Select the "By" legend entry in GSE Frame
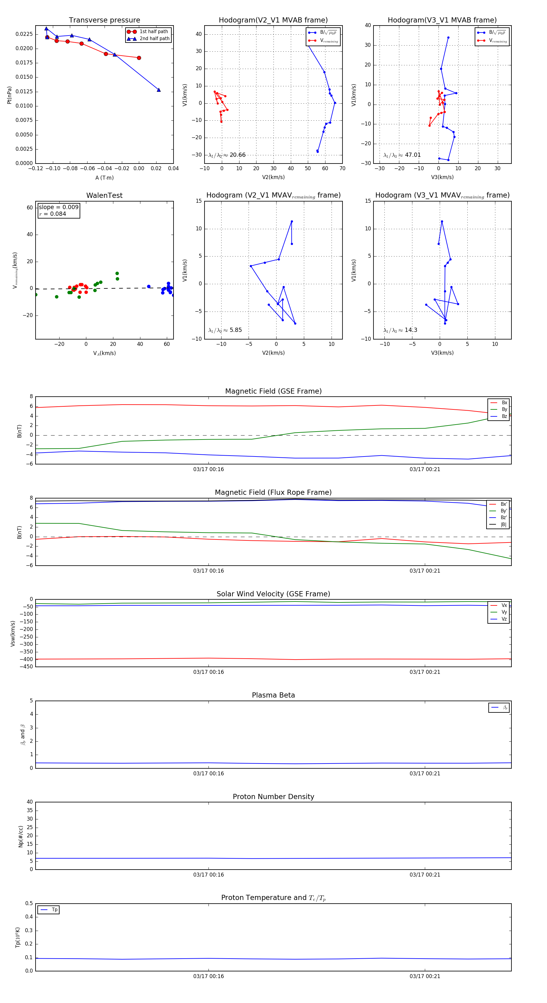The image size is (547, 1003). point(499,409)
